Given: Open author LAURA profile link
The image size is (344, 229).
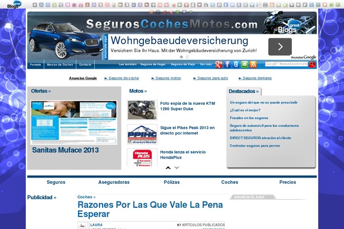Looking at the screenshot, I should coord(96,225).
